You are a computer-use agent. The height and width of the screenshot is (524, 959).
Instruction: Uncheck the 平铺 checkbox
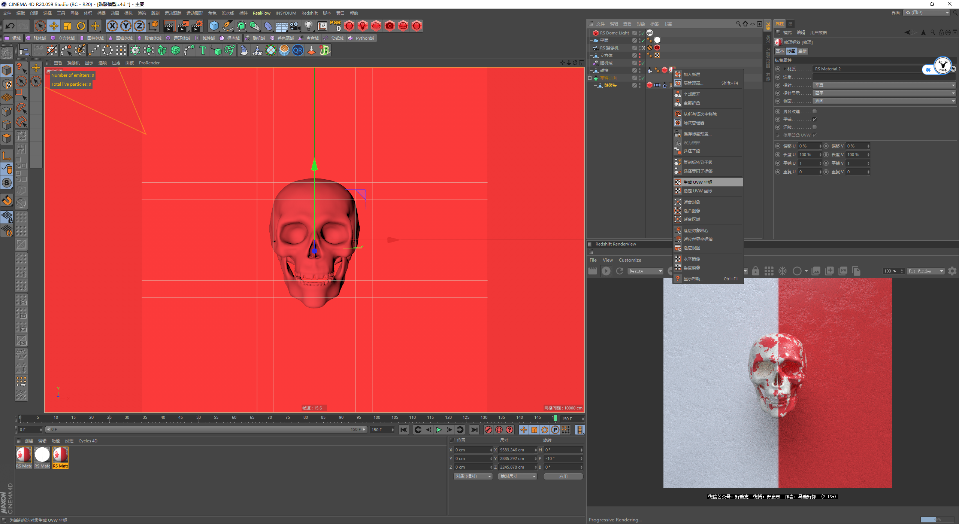click(x=814, y=119)
